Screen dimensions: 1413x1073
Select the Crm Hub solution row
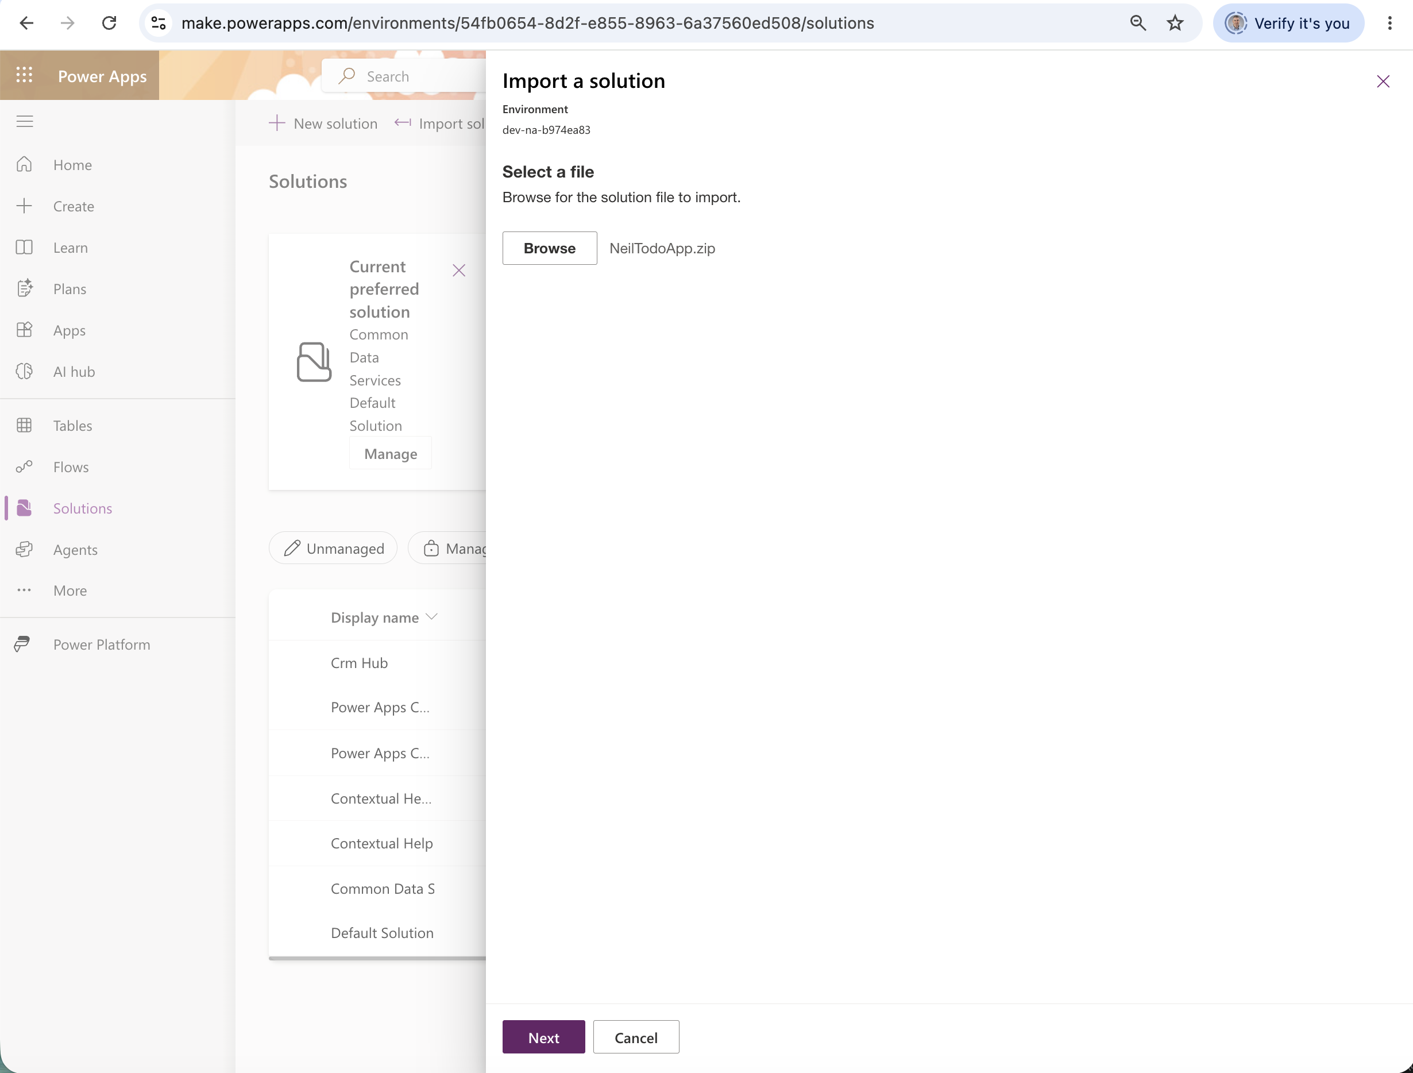[x=377, y=662]
